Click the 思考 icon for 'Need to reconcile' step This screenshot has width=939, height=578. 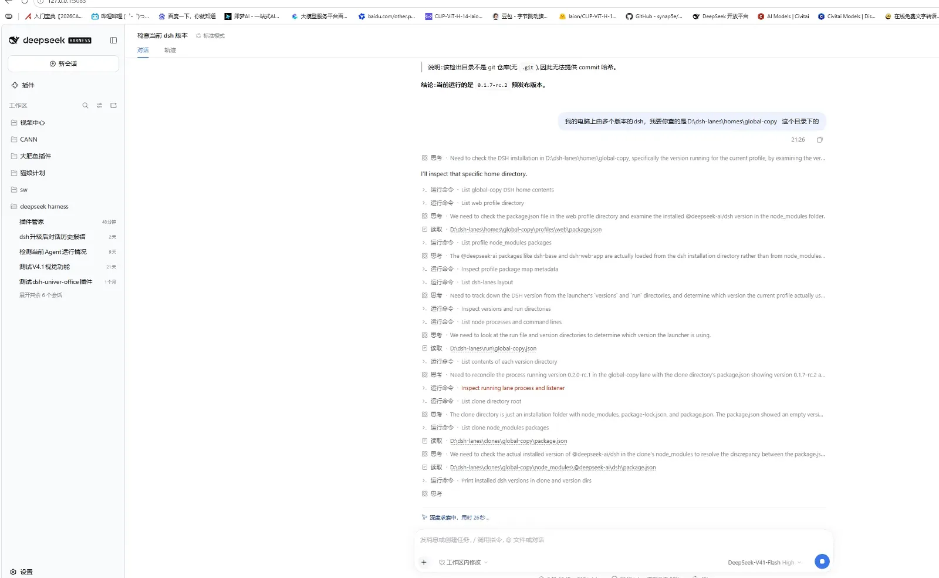424,375
